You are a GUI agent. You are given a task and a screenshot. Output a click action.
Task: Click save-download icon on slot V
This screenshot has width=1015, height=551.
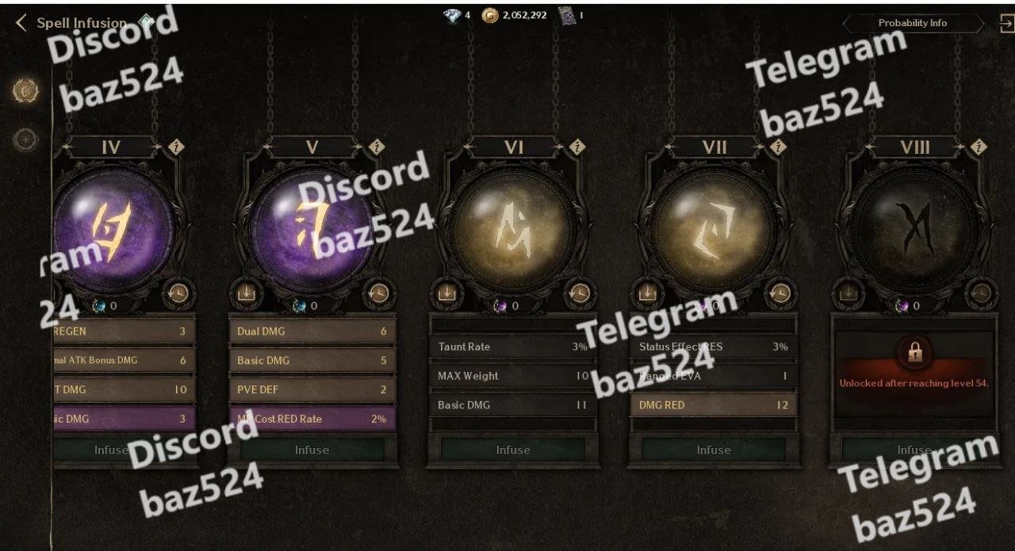(x=245, y=293)
